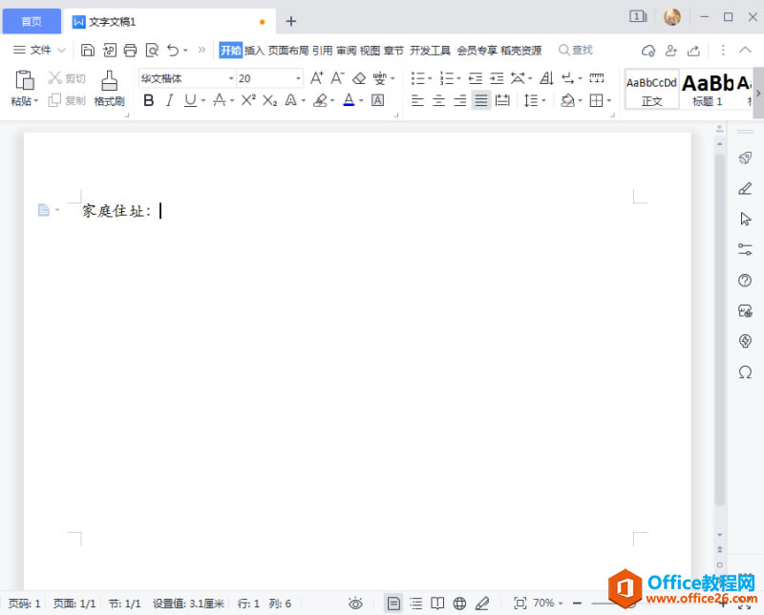This screenshot has height=615, width=764.
Task: Click the character border A icon
Action: (x=377, y=100)
